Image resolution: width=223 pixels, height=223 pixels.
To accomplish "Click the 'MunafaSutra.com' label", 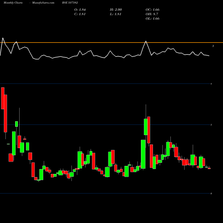I will [43, 3].
